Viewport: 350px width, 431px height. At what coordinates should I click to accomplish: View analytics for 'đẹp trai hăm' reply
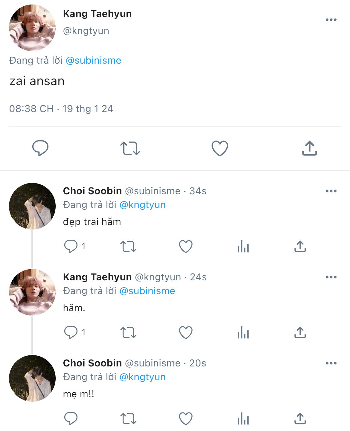point(243,247)
